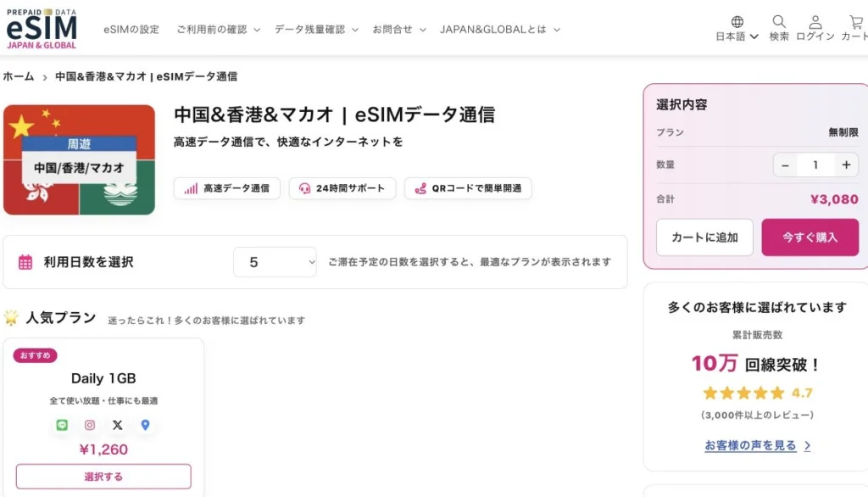Click the カートに追加 button

pos(704,237)
